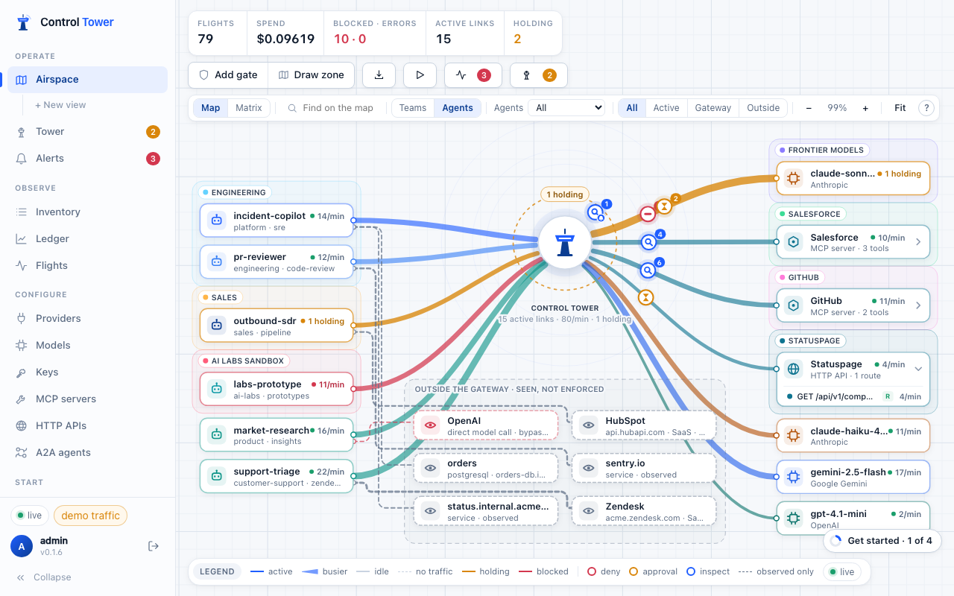Screen dimensions: 954x596
Task: Toggle the demo traffic chip
Action: (x=90, y=516)
